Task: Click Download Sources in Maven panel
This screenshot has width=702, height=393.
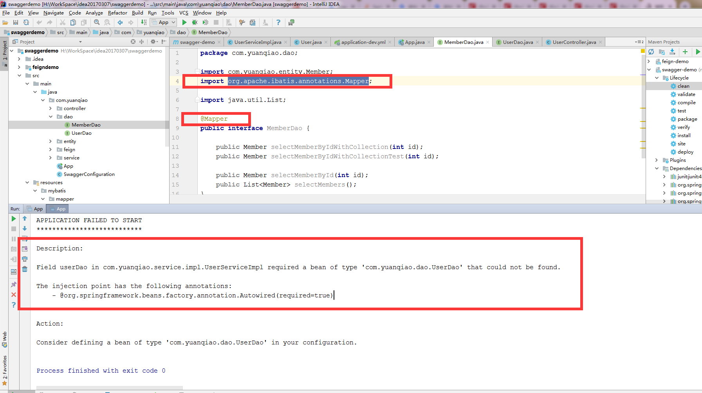Action: pyautogui.click(x=672, y=52)
